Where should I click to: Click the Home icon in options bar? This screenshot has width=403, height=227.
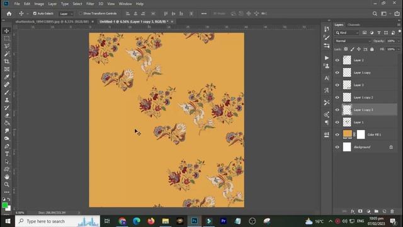pyautogui.click(x=9, y=14)
